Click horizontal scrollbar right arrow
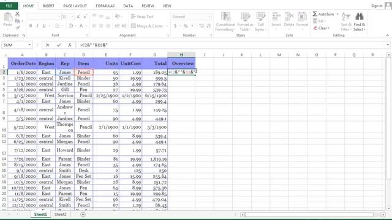 (383, 215)
